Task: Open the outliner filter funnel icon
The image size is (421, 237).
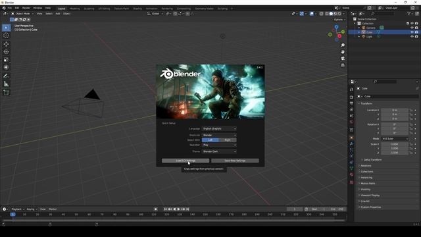Action: [409, 13]
